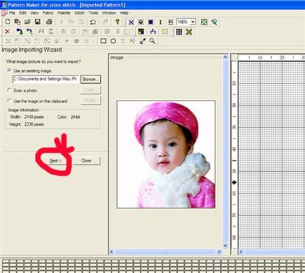Toggle the grid display icon
Viewport: 305px width, 273px height.
(179, 32)
